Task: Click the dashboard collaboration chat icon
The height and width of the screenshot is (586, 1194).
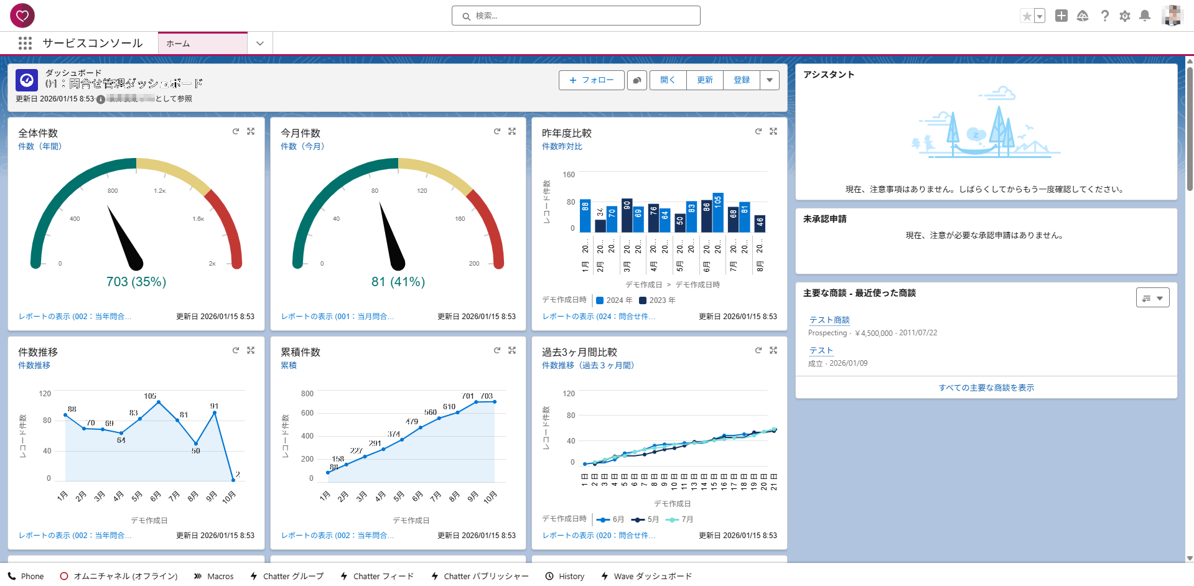Action: pyautogui.click(x=637, y=80)
